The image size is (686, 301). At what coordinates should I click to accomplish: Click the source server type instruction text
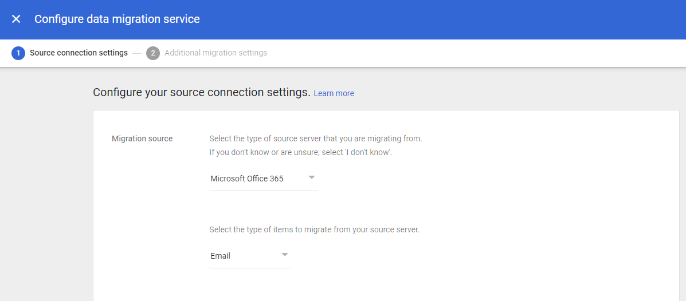(316, 139)
